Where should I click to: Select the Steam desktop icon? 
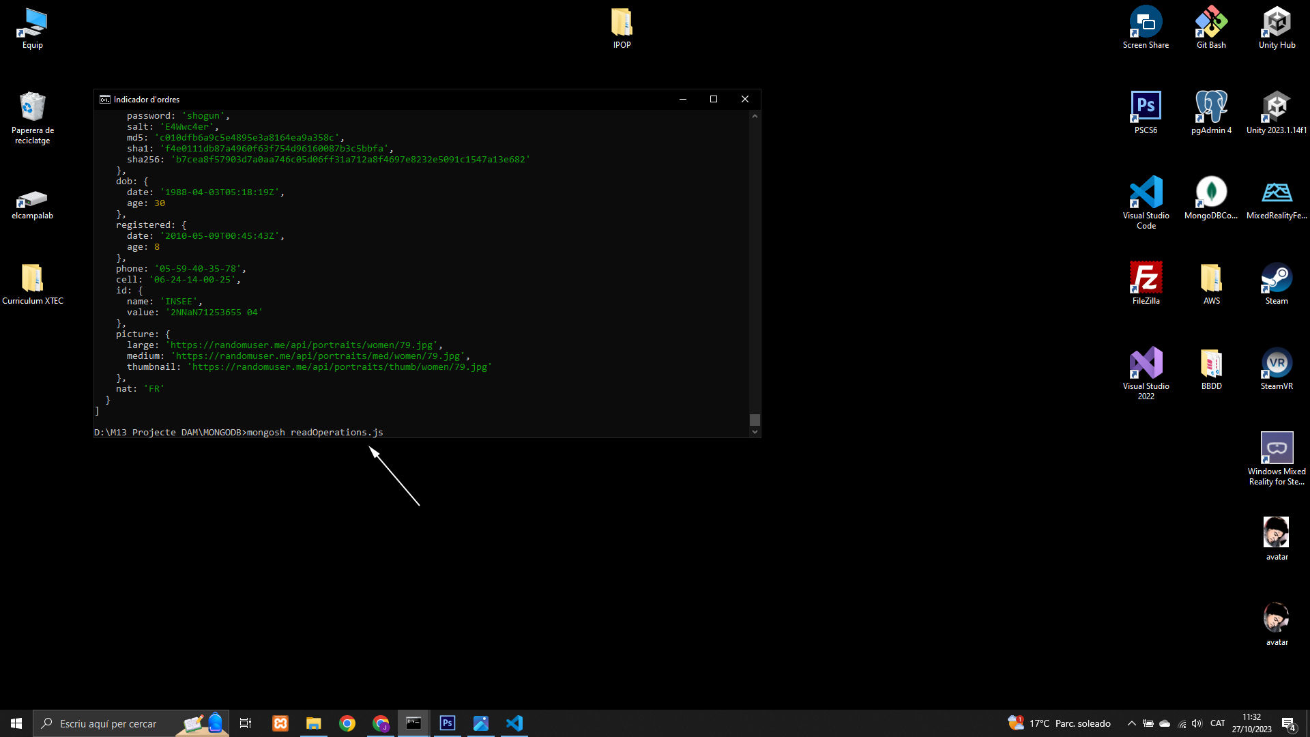point(1277,284)
